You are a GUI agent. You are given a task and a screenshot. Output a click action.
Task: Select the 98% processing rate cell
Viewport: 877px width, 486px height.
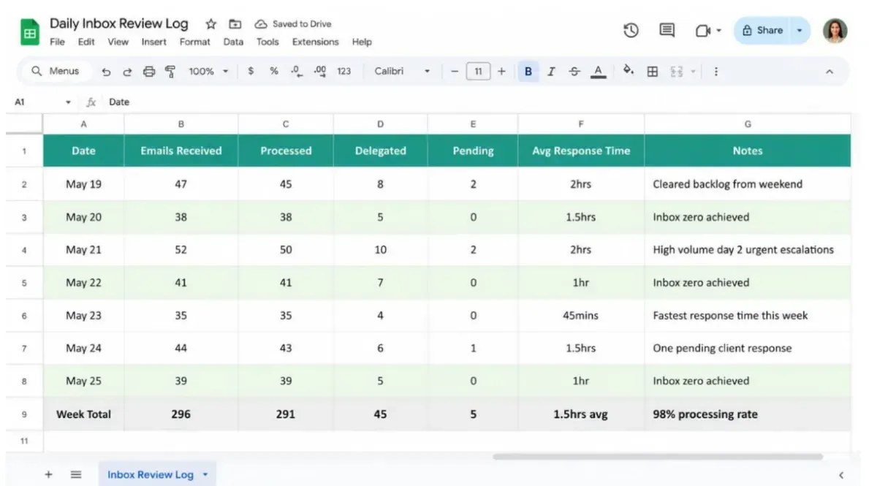point(748,414)
